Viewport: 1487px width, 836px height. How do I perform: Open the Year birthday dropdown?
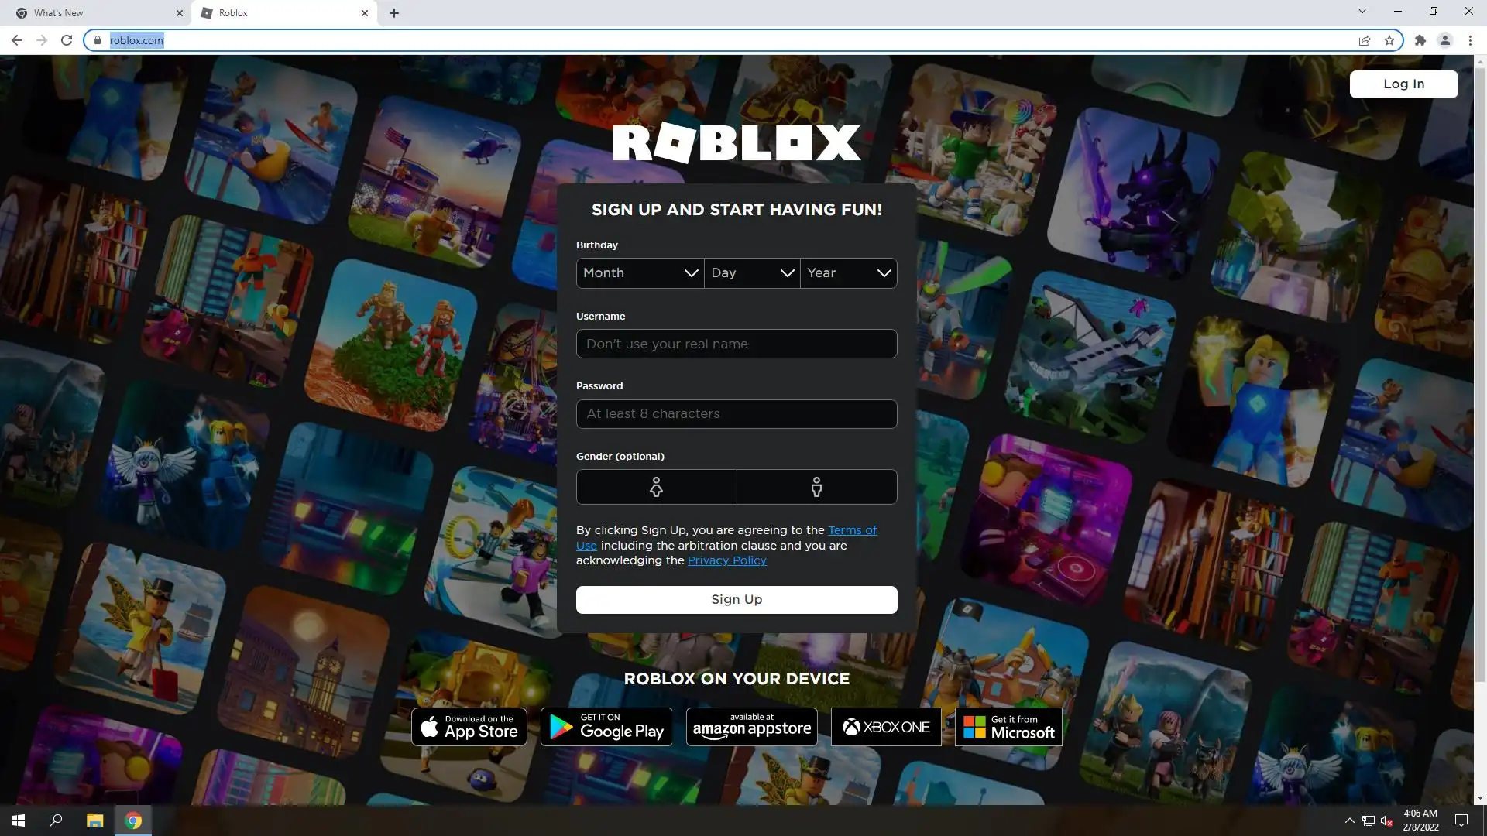point(848,273)
